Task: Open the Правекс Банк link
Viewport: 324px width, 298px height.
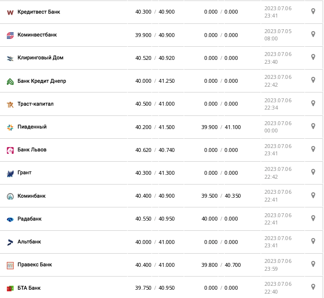Action: tap(35, 265)
